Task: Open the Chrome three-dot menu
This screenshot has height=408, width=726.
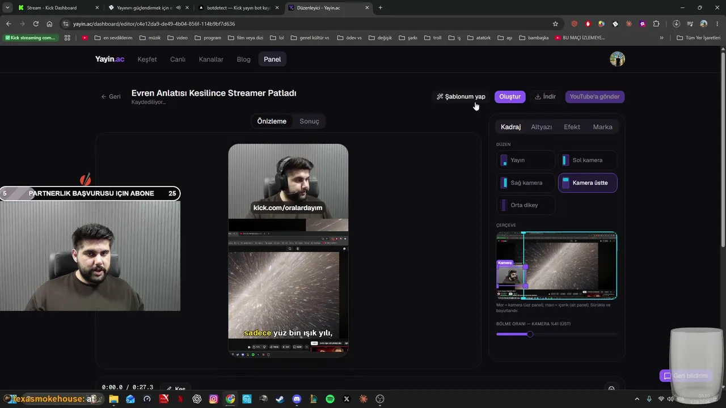Action: point(717,24)
